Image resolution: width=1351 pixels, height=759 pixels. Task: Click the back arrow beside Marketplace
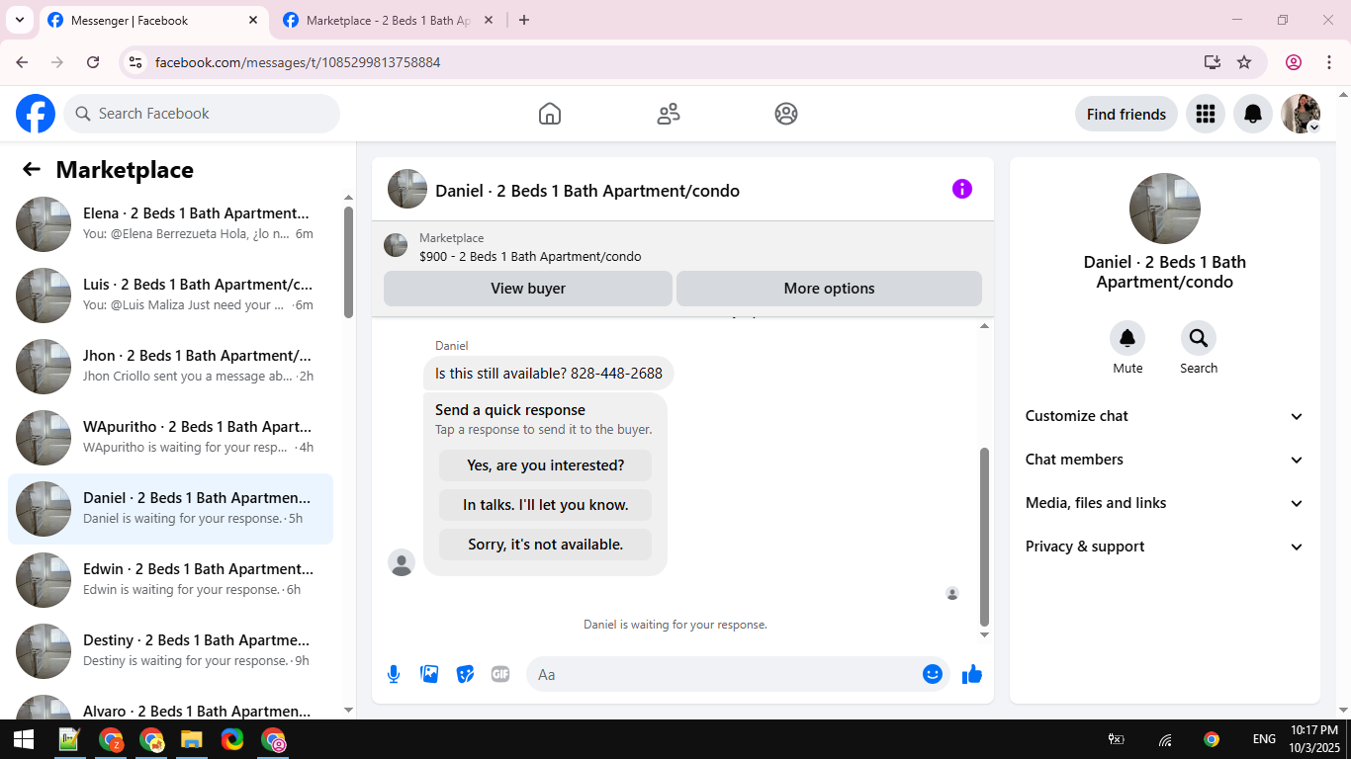tap(32, 169)
